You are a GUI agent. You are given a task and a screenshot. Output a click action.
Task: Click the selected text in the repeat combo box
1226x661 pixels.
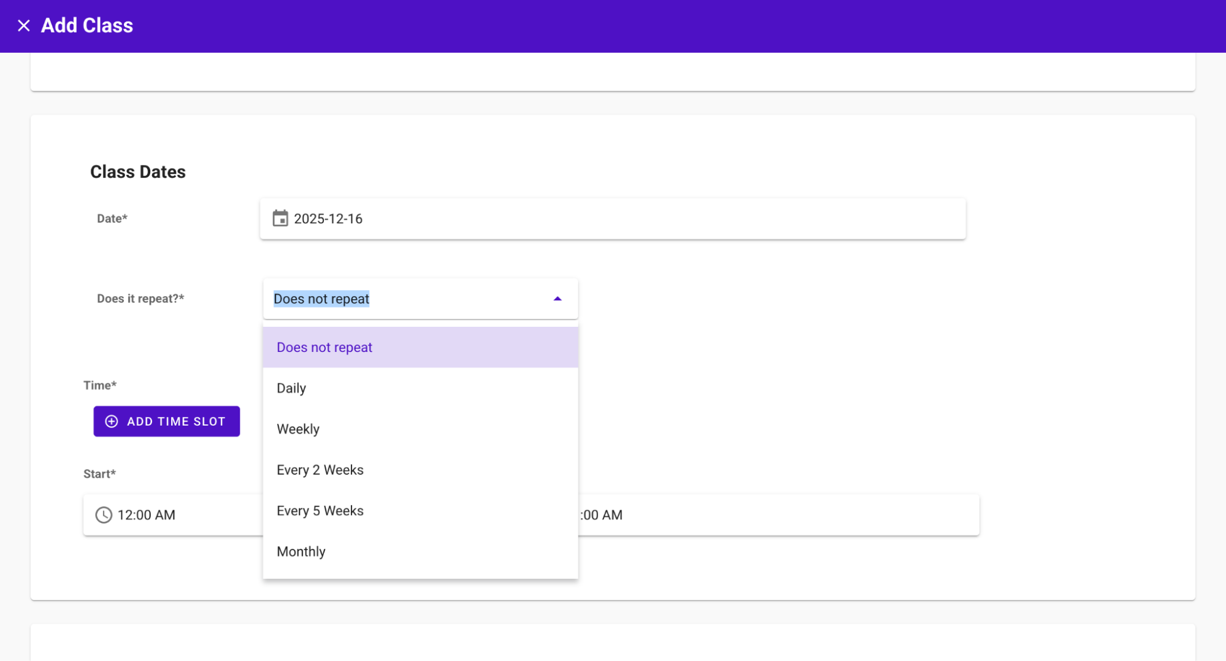click(321, 299)
